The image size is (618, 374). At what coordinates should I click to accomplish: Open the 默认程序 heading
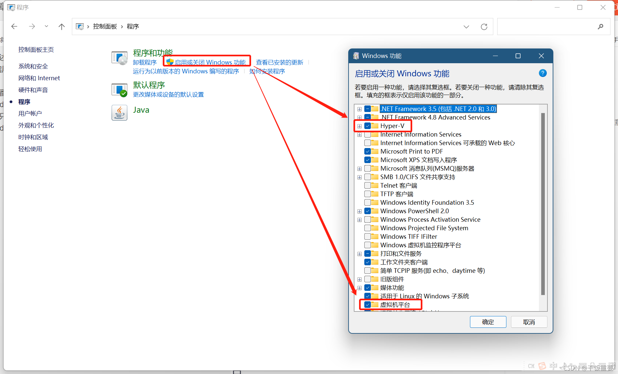(x=149, y=85)
